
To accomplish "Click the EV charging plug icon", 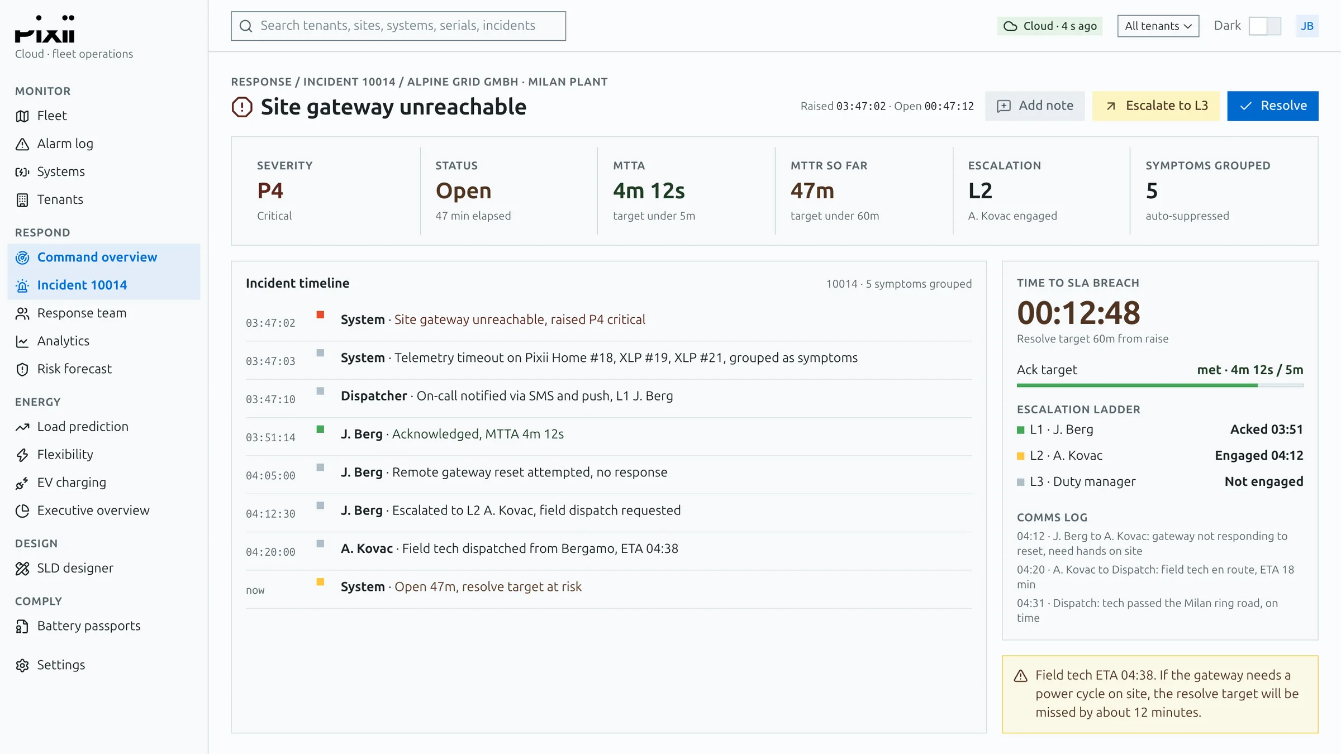I will point(22,483).
